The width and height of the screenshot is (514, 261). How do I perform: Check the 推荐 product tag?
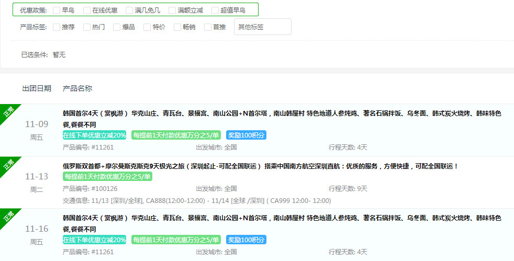pyautogui.click(x=57, y=27)
